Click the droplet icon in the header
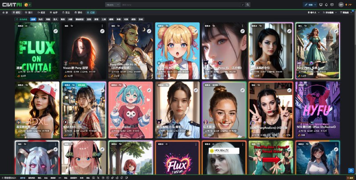Image resolution: width=356 pixels, height=180 pixels. coord(327,4)
